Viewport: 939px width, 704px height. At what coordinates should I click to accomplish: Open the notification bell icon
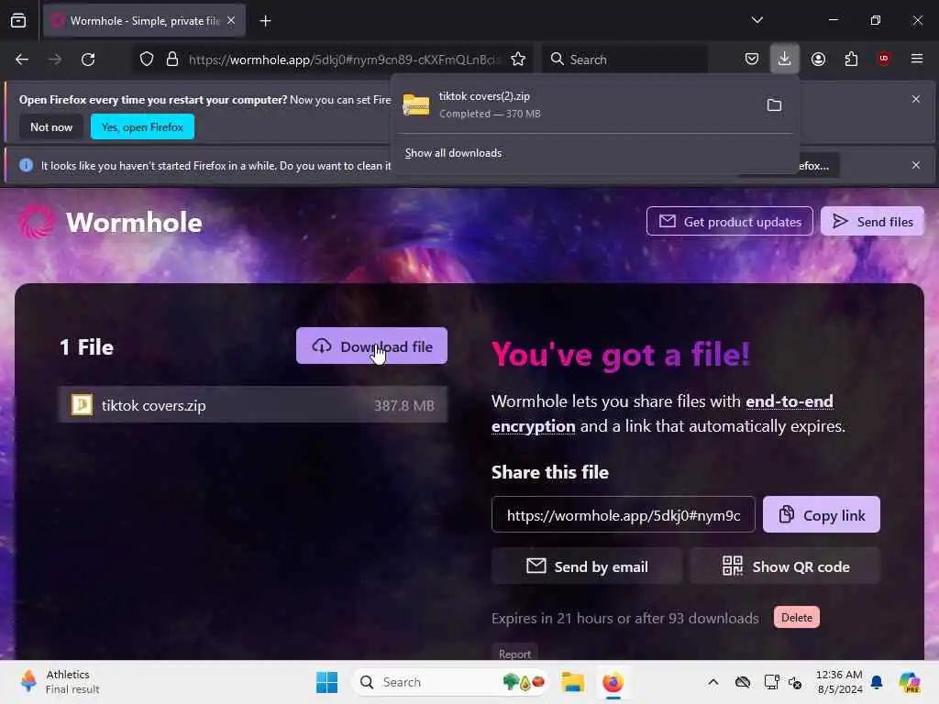pyautogui.click(x=877, y=682)
